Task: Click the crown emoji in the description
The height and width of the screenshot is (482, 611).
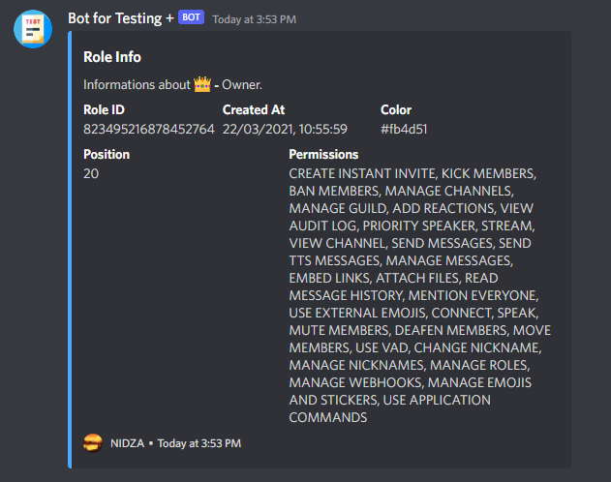Action: (202, 84)
